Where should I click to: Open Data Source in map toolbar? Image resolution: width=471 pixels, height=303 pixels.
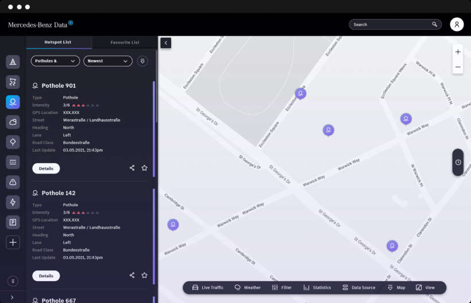[359, 288]
